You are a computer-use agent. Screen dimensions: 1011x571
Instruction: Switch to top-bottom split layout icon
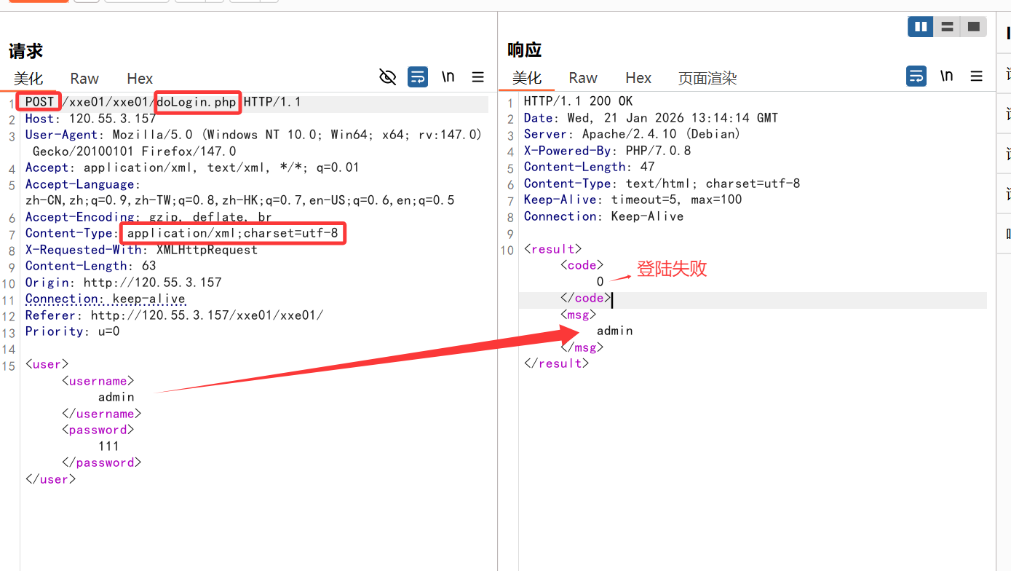(947, 27)
